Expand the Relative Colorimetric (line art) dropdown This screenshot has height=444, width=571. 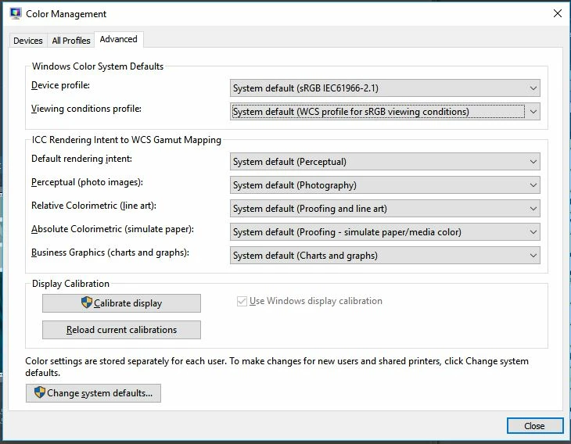tap(385, 209)
